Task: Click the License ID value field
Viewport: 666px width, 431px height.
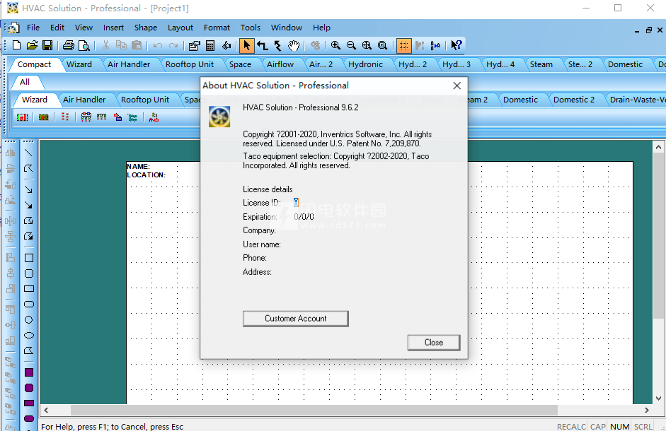Action: [x=296, y=202]
